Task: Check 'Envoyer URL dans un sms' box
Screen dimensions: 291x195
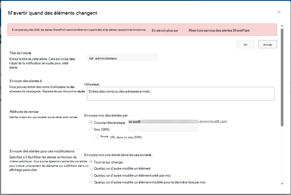Action: 97,137
